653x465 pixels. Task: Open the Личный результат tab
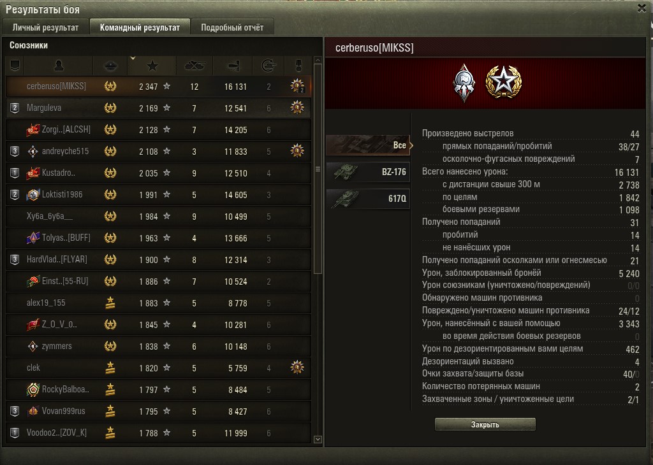click(x=45, y=27)
